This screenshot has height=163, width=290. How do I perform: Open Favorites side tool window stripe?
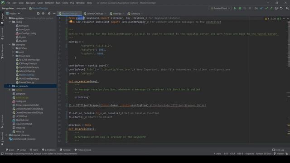click(2, 139)
